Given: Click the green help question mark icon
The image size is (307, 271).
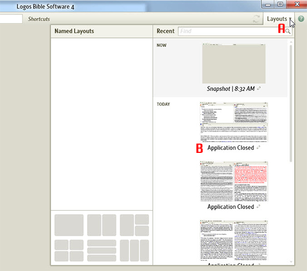Looking at the screenshot, I should (x=301, y=19).
